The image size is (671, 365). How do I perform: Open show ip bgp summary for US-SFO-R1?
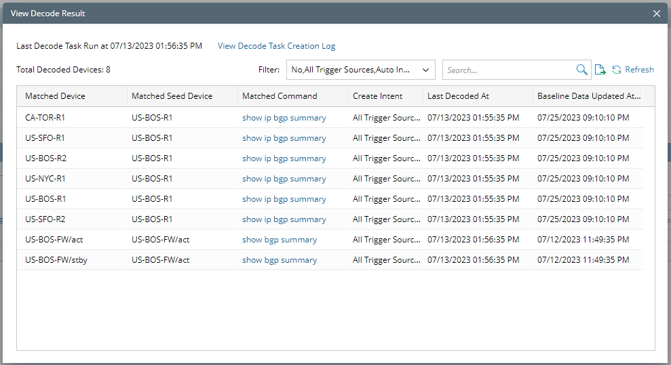pos(284,138)
